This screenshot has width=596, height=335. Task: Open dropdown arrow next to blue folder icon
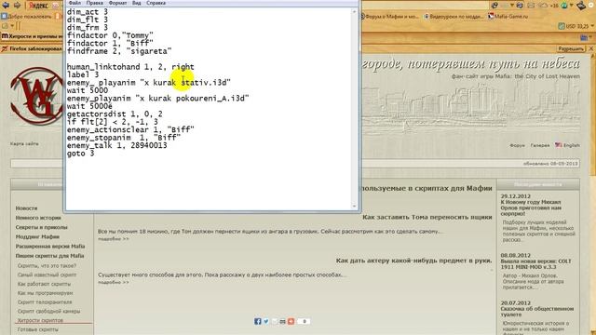pyautogui.click(x=591, y=37)
